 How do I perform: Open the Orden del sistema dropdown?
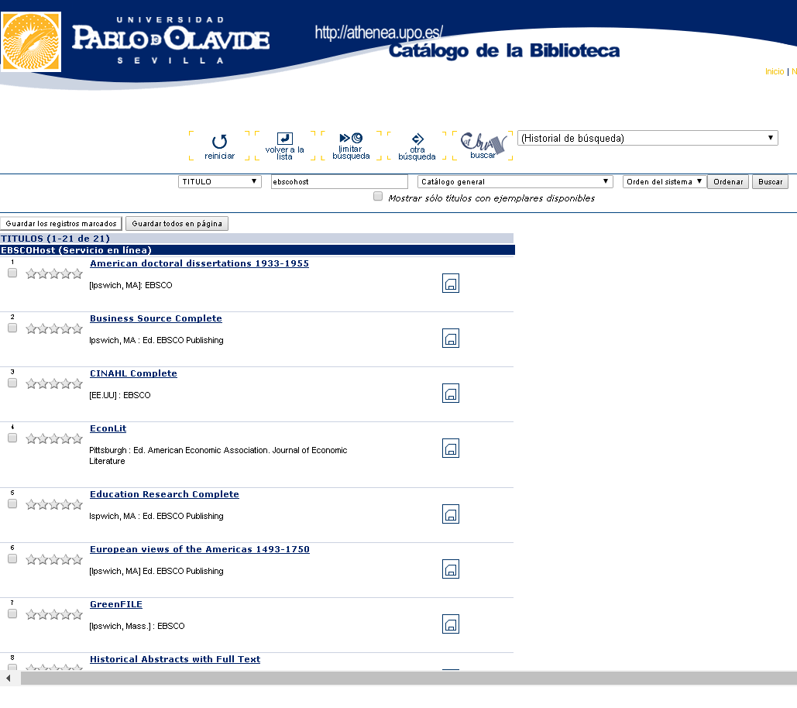coord(665,181)
